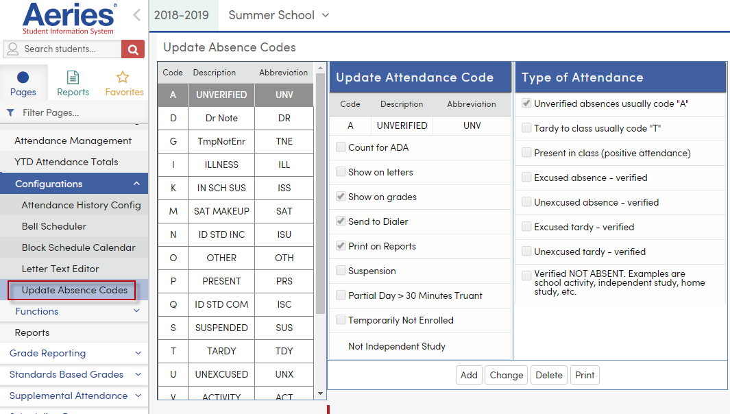The width and height of the screenshot is (730, 414).
Task: Click the red search magnifier button
Action: tap(133, 49)
